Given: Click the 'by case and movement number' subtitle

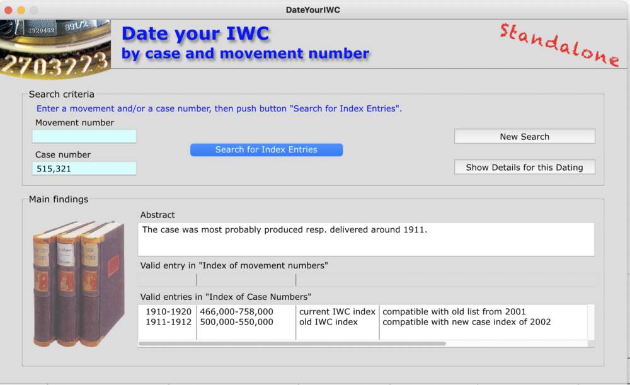Looking at the screenshot, I should (245, 54).
